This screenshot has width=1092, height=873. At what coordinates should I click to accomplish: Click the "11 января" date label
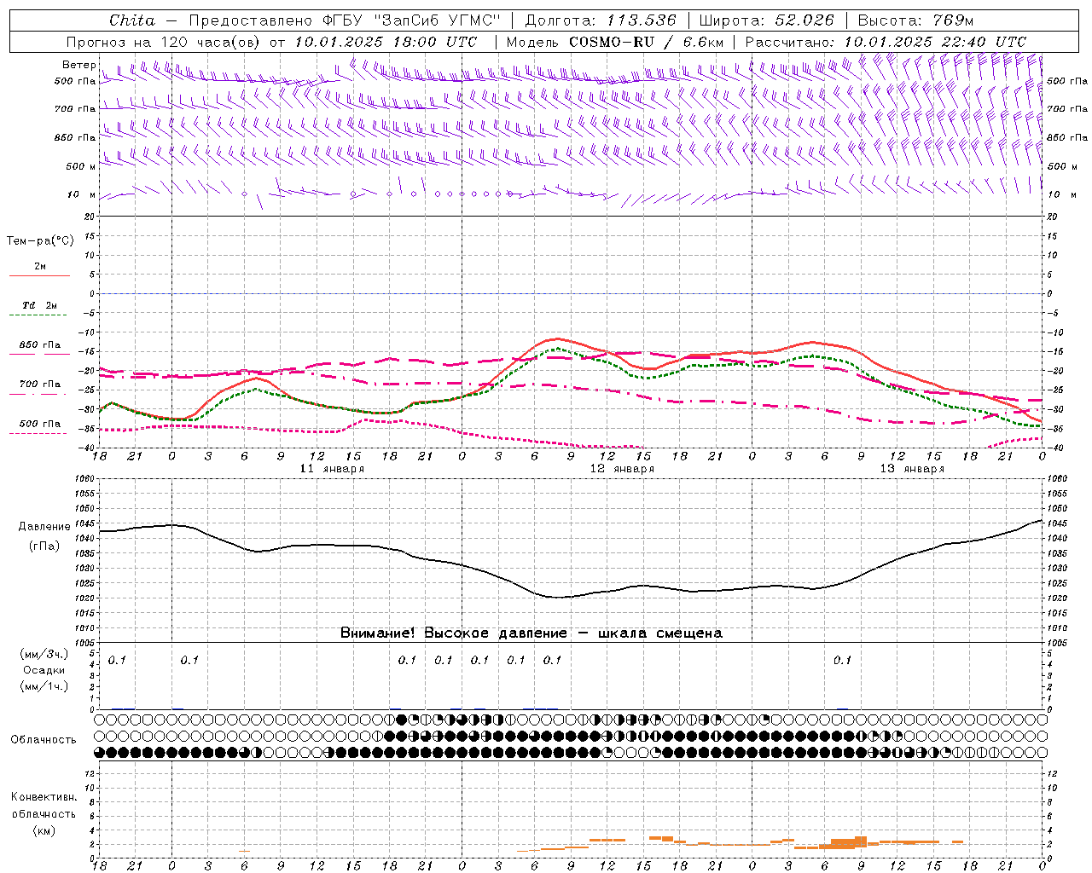pyautogui.click(x=332, y=469)
